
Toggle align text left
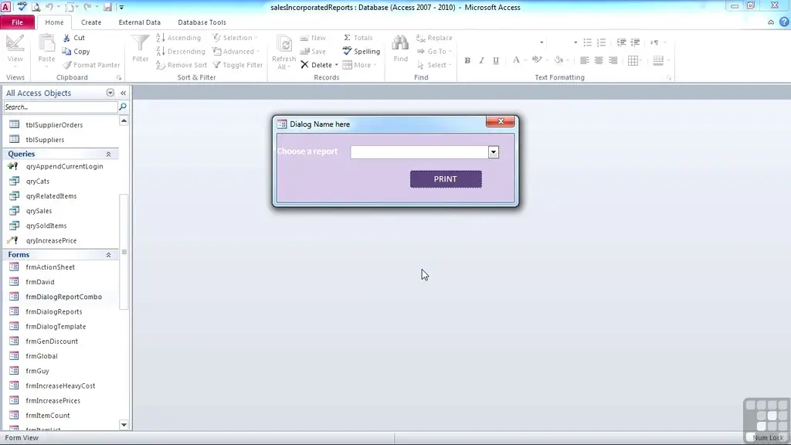coord(584,60)
